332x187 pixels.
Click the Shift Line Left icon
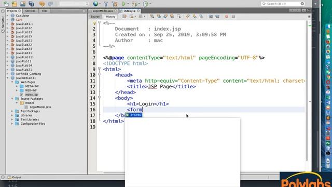click(x=211, y=16)
